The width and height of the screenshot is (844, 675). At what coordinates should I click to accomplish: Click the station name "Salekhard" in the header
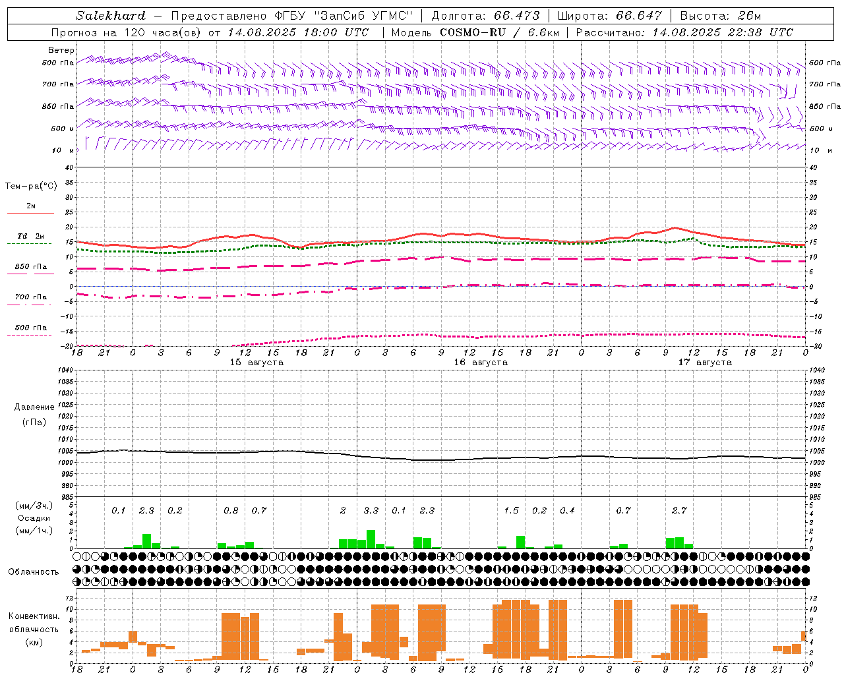[x=111, y=16]
